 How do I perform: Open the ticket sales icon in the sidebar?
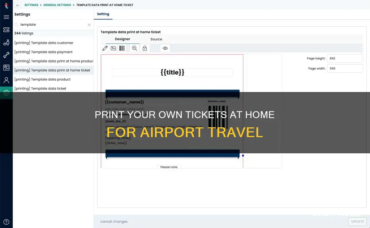[x=7, y=30]
